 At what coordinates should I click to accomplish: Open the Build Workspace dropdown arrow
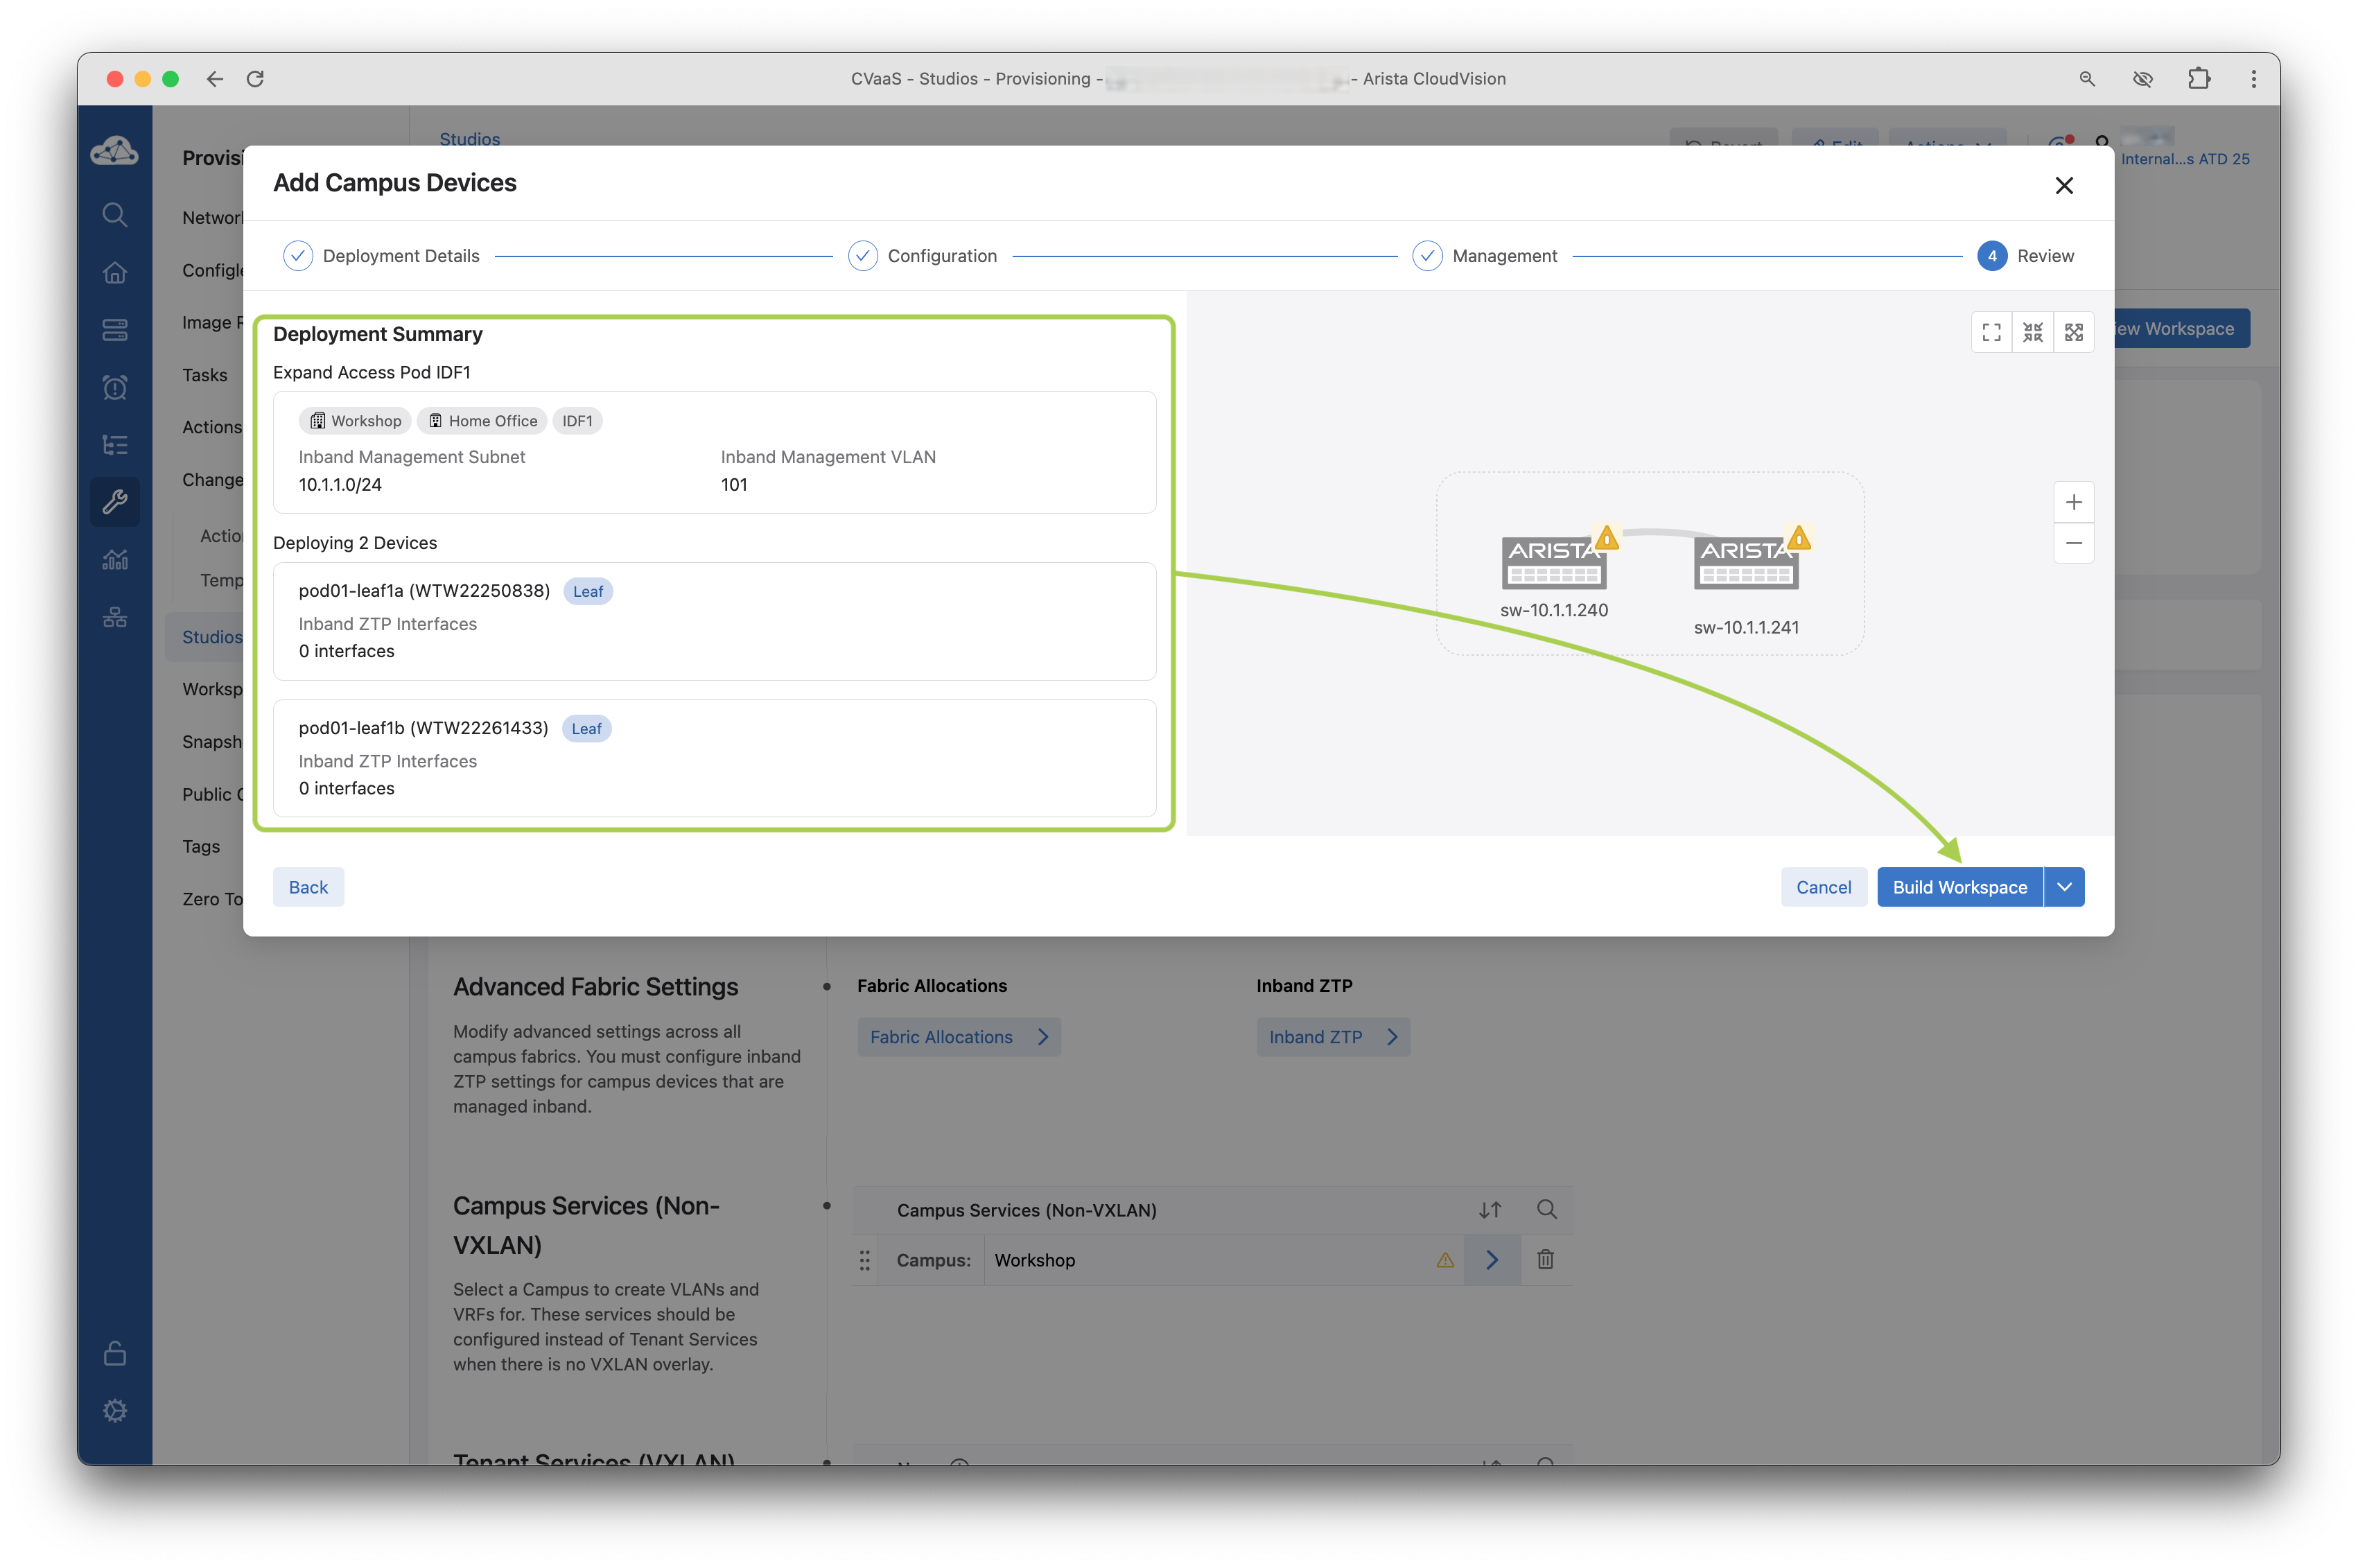(2063, 887)
